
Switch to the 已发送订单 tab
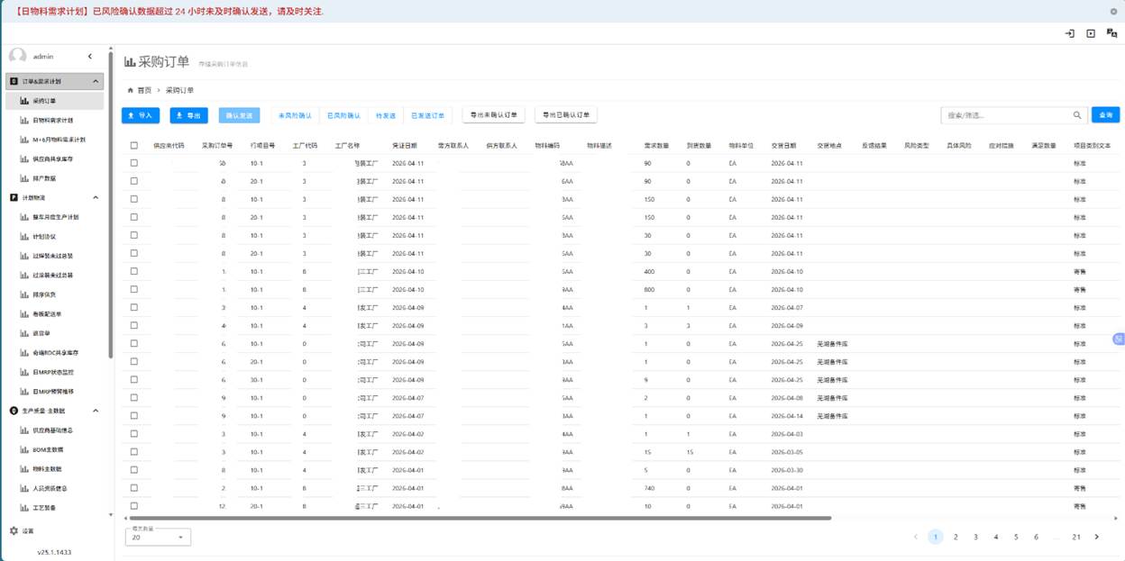pyautogui.click(x=427, y=115)
